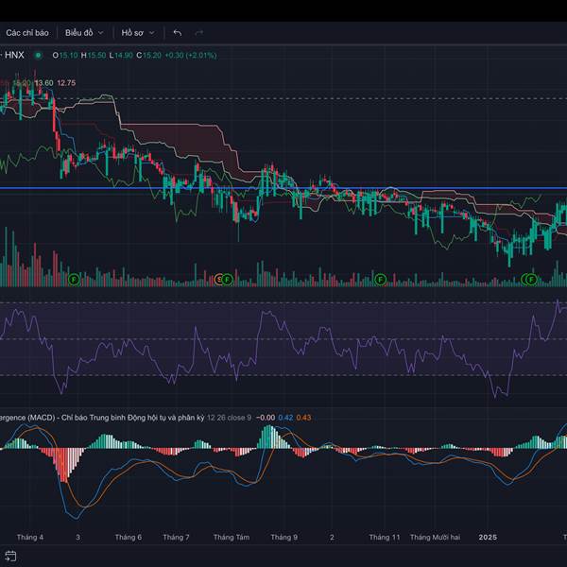Screen dimensions: 567x567
Task: Click the "Tháng 6" time axis label
Action: tap(128, 537)
